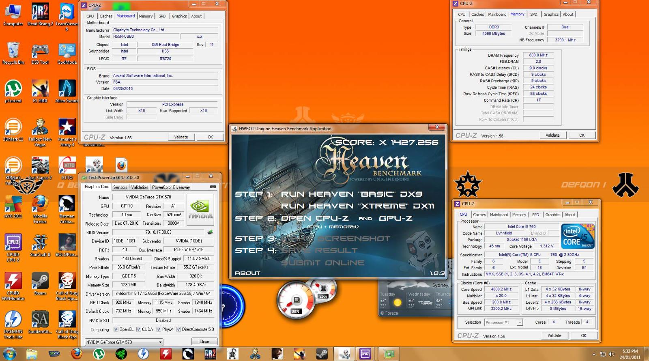
Task: Open the TeamViewer 6 desktop shortcut
Action: (67, 17)
